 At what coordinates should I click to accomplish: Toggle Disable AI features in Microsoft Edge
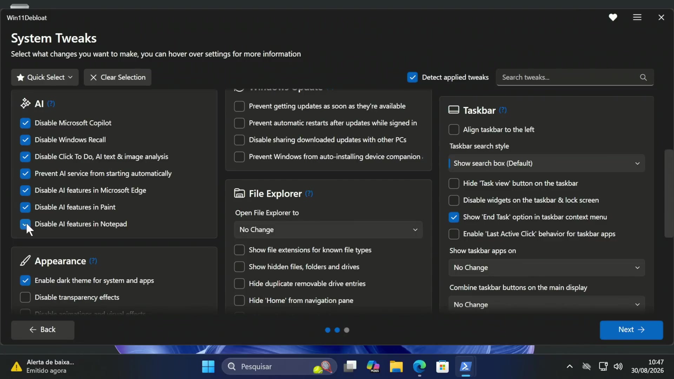coord(25,190)
